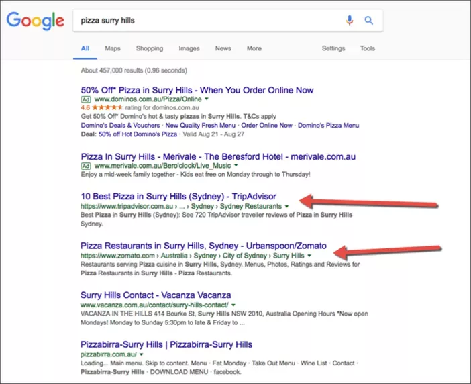This screenshot has height=384, width=471.
Task: Open the search Settings menu
Action: pos(333,48)
